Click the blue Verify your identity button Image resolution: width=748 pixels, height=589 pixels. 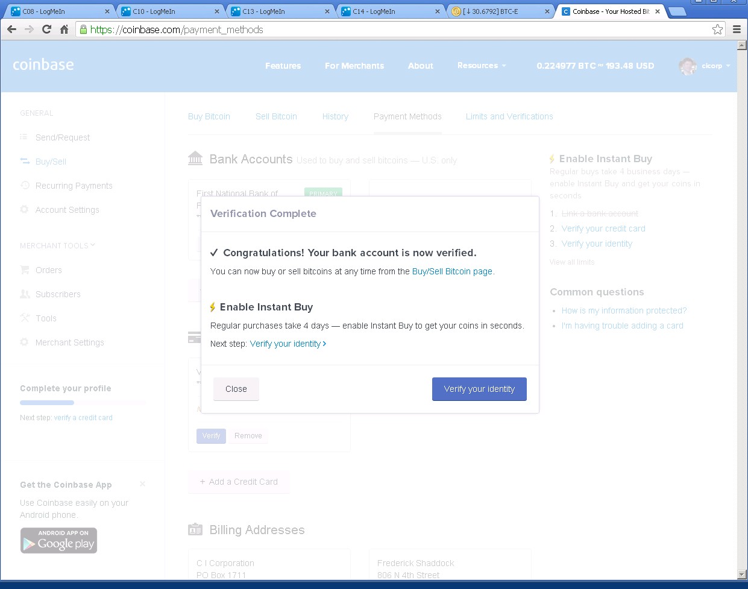click(x=479, y=389)
